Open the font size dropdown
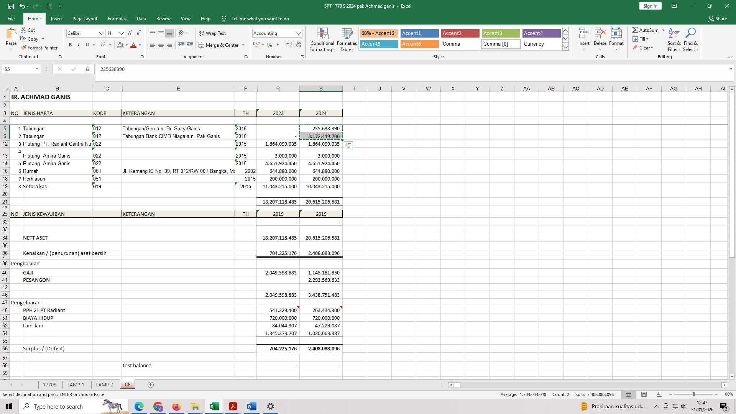The height and width of the screenshot is (414, 736). pyautogui.click(x=121, y=33)
